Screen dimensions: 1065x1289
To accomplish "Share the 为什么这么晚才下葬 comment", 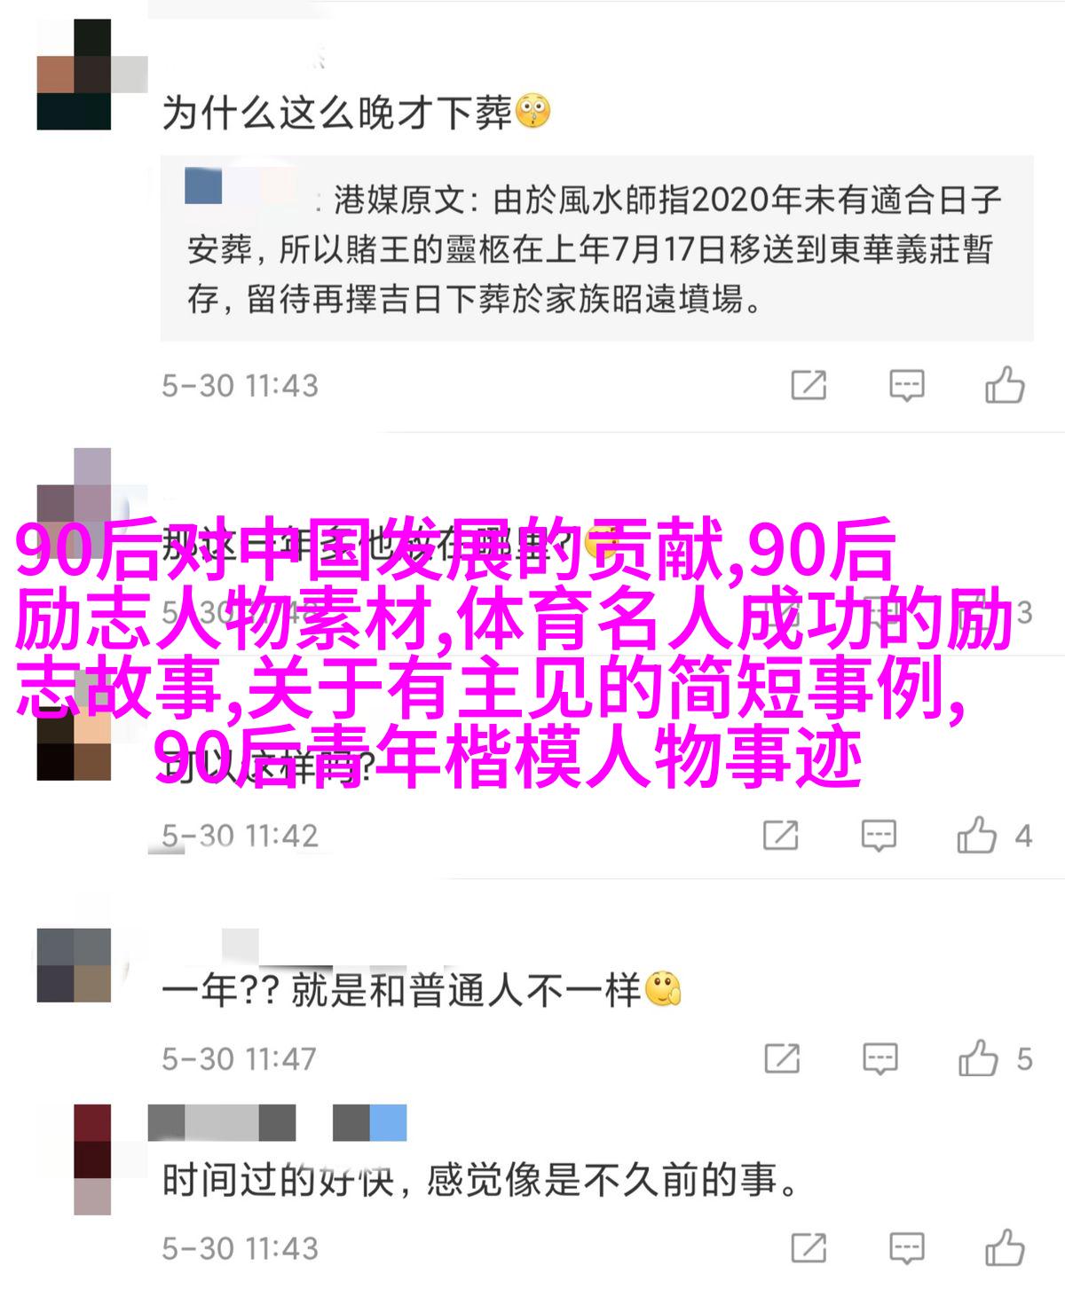I will (x=809, y=385).
